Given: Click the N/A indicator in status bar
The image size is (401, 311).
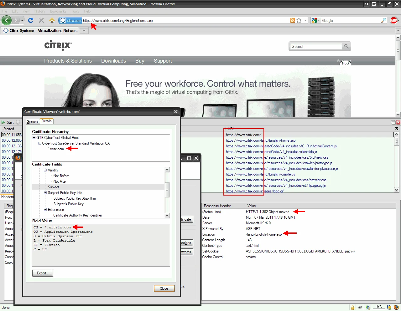Looking at the screenshot, I should [x=379, y=307].
